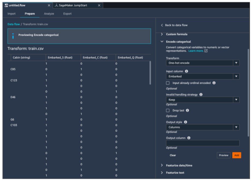Screen dimensions: 252x181
Task: Click info icon beside Input already ordinal encoded
Action: tap(214, 83)
